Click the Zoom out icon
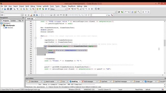166x93 pixels. click(82, 15)
